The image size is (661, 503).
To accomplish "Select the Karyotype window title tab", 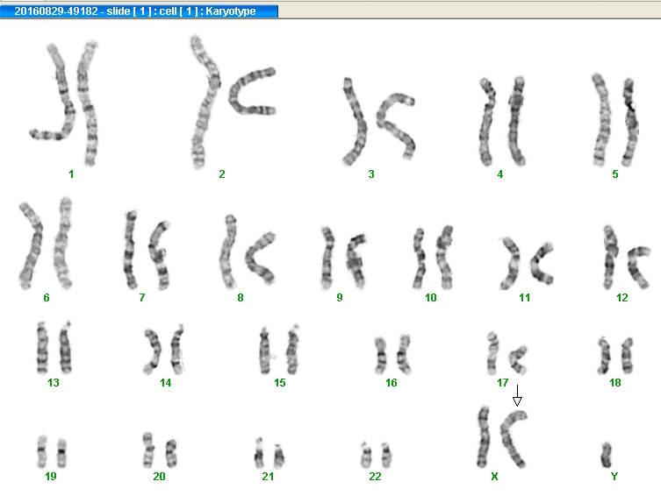I will coord(139,11).
